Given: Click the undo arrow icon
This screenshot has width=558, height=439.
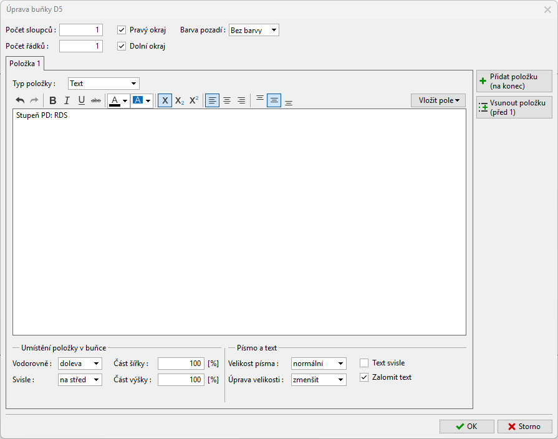Looking at the screenshot, I should pos(20,100).
